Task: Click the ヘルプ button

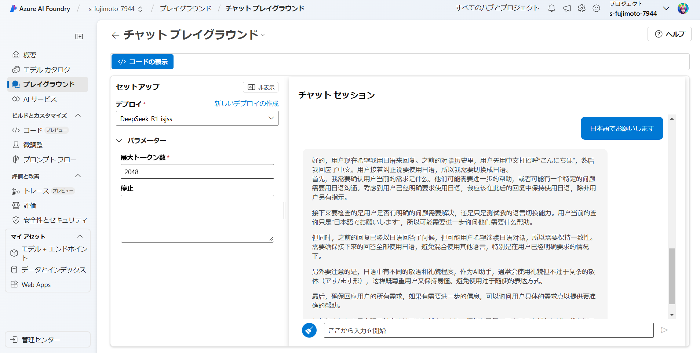Action: (x=670, y=34)
